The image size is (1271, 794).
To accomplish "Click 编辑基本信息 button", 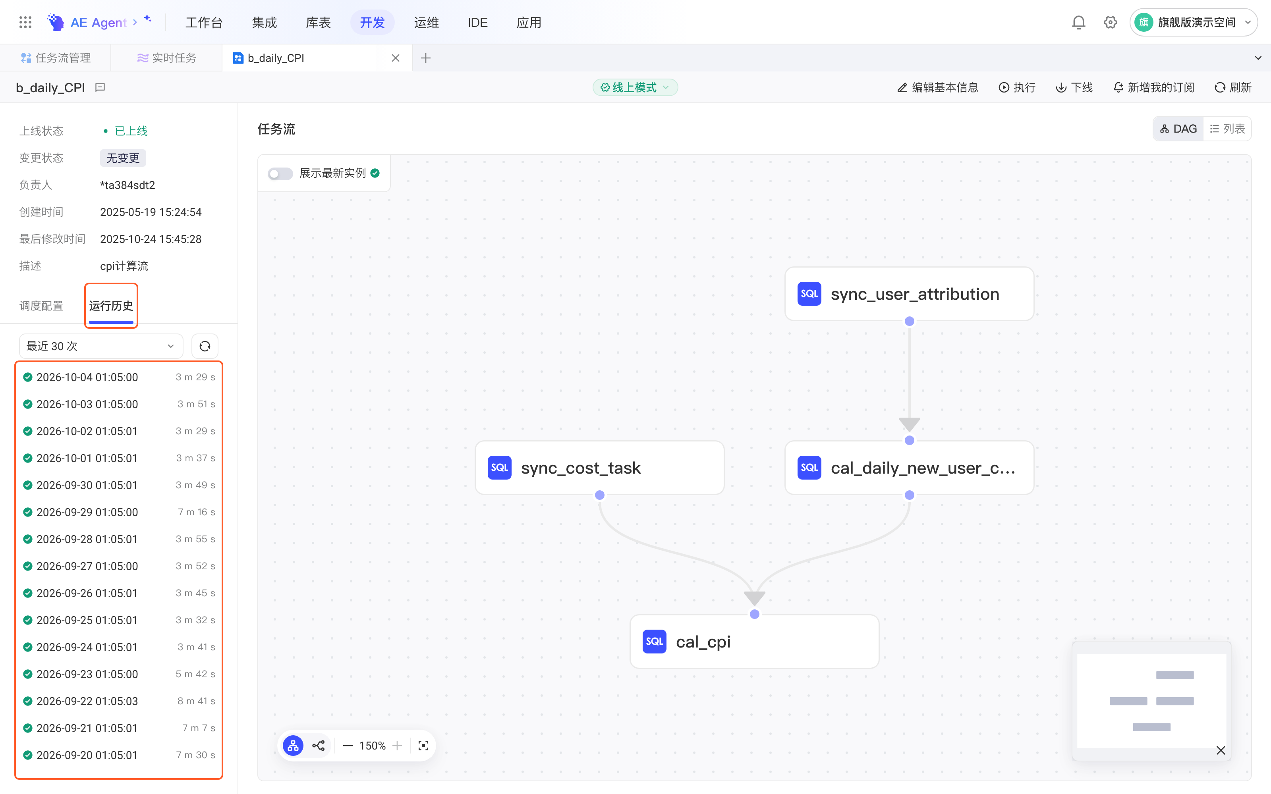I will tap(937, 87).
